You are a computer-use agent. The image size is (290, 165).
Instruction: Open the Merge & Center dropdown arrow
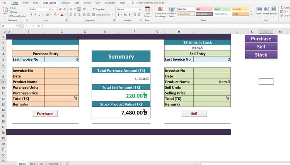tap(113, 15)
